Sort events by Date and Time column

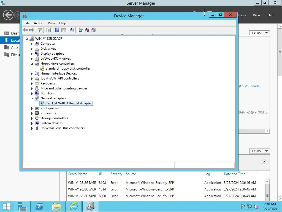click(x=235, y=174)
